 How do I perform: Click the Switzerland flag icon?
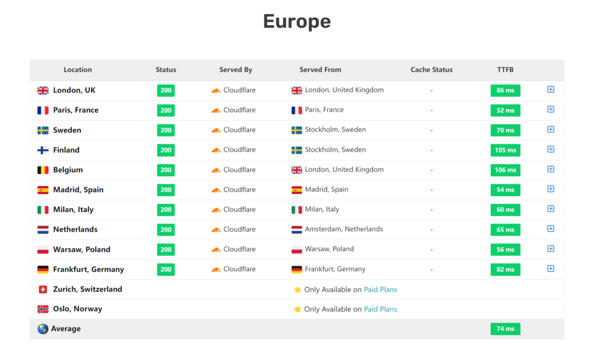pos(43,289)
